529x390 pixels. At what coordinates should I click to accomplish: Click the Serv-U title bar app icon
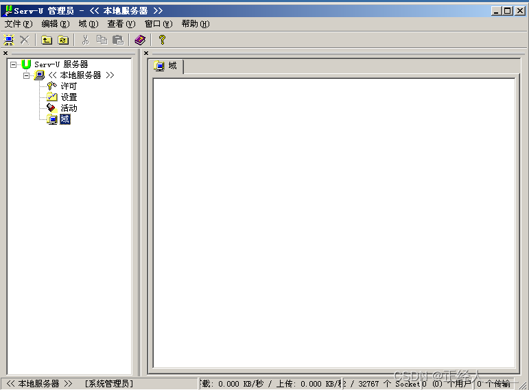(x=8, y=11)
